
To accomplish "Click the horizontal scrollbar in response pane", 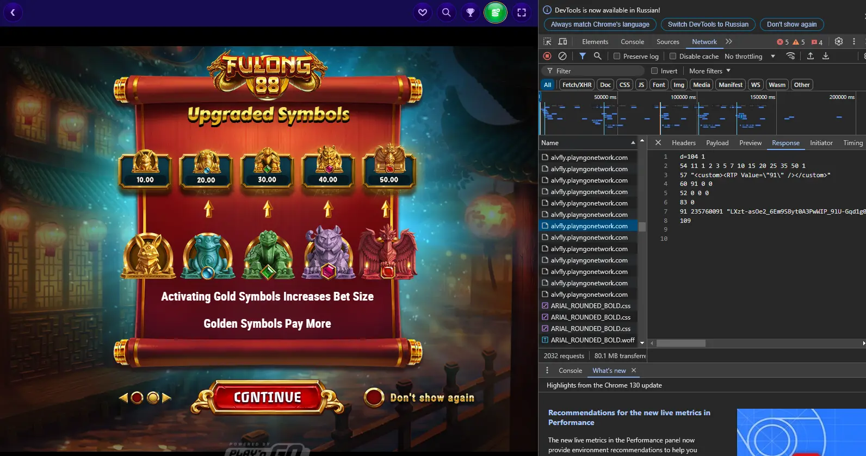I will pyautogui.click(x=681, y=343).
